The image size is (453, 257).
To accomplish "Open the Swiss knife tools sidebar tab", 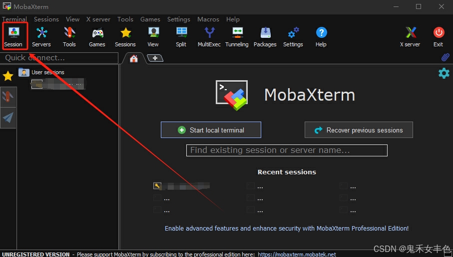I will pyautogui.click(x=8, y=97).
